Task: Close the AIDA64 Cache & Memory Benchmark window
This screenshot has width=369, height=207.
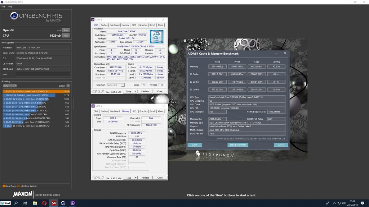Action: tap(285, 53)
